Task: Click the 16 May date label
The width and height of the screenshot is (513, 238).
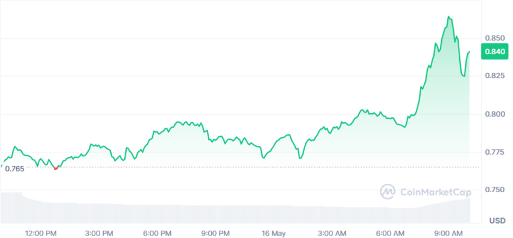Action: pyautogui.click(x=273, y=233)
